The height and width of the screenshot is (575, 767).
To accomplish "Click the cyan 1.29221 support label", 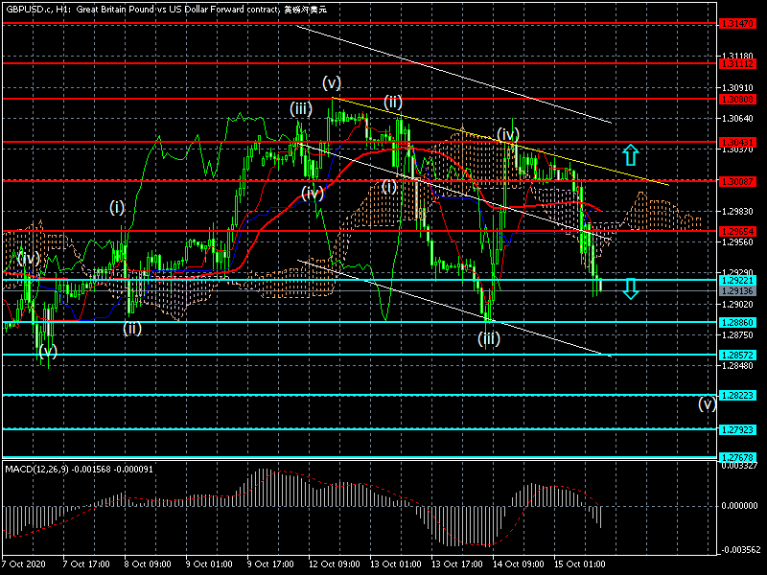I will [737, 280].
